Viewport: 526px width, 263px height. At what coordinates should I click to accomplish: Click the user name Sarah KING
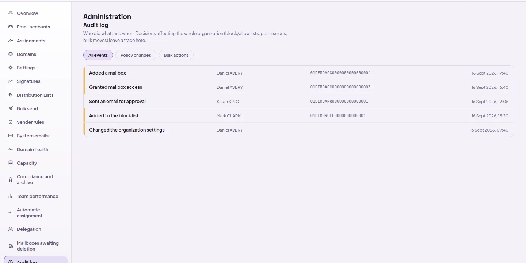pyautogui.click(x=228, y=102)
